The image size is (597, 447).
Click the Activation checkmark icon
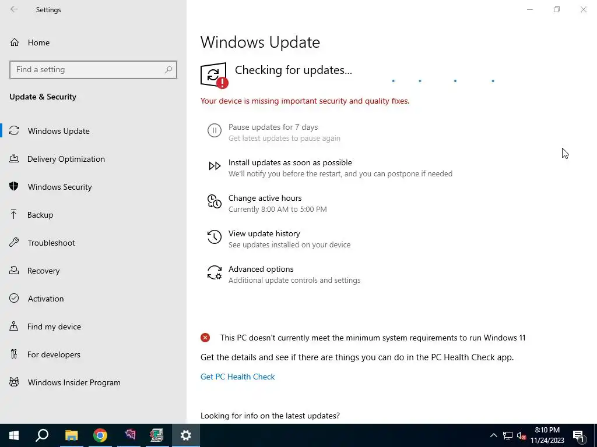14,299
